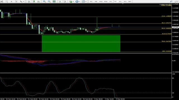Switch chart to bar chart mode
Screen dimensions: 179x100
coord(29,1)
